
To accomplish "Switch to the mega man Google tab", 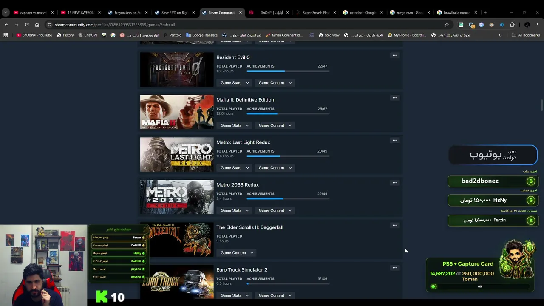I will 410,13.
